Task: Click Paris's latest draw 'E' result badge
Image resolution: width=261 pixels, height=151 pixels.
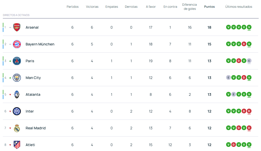Action: coord(249,61)
